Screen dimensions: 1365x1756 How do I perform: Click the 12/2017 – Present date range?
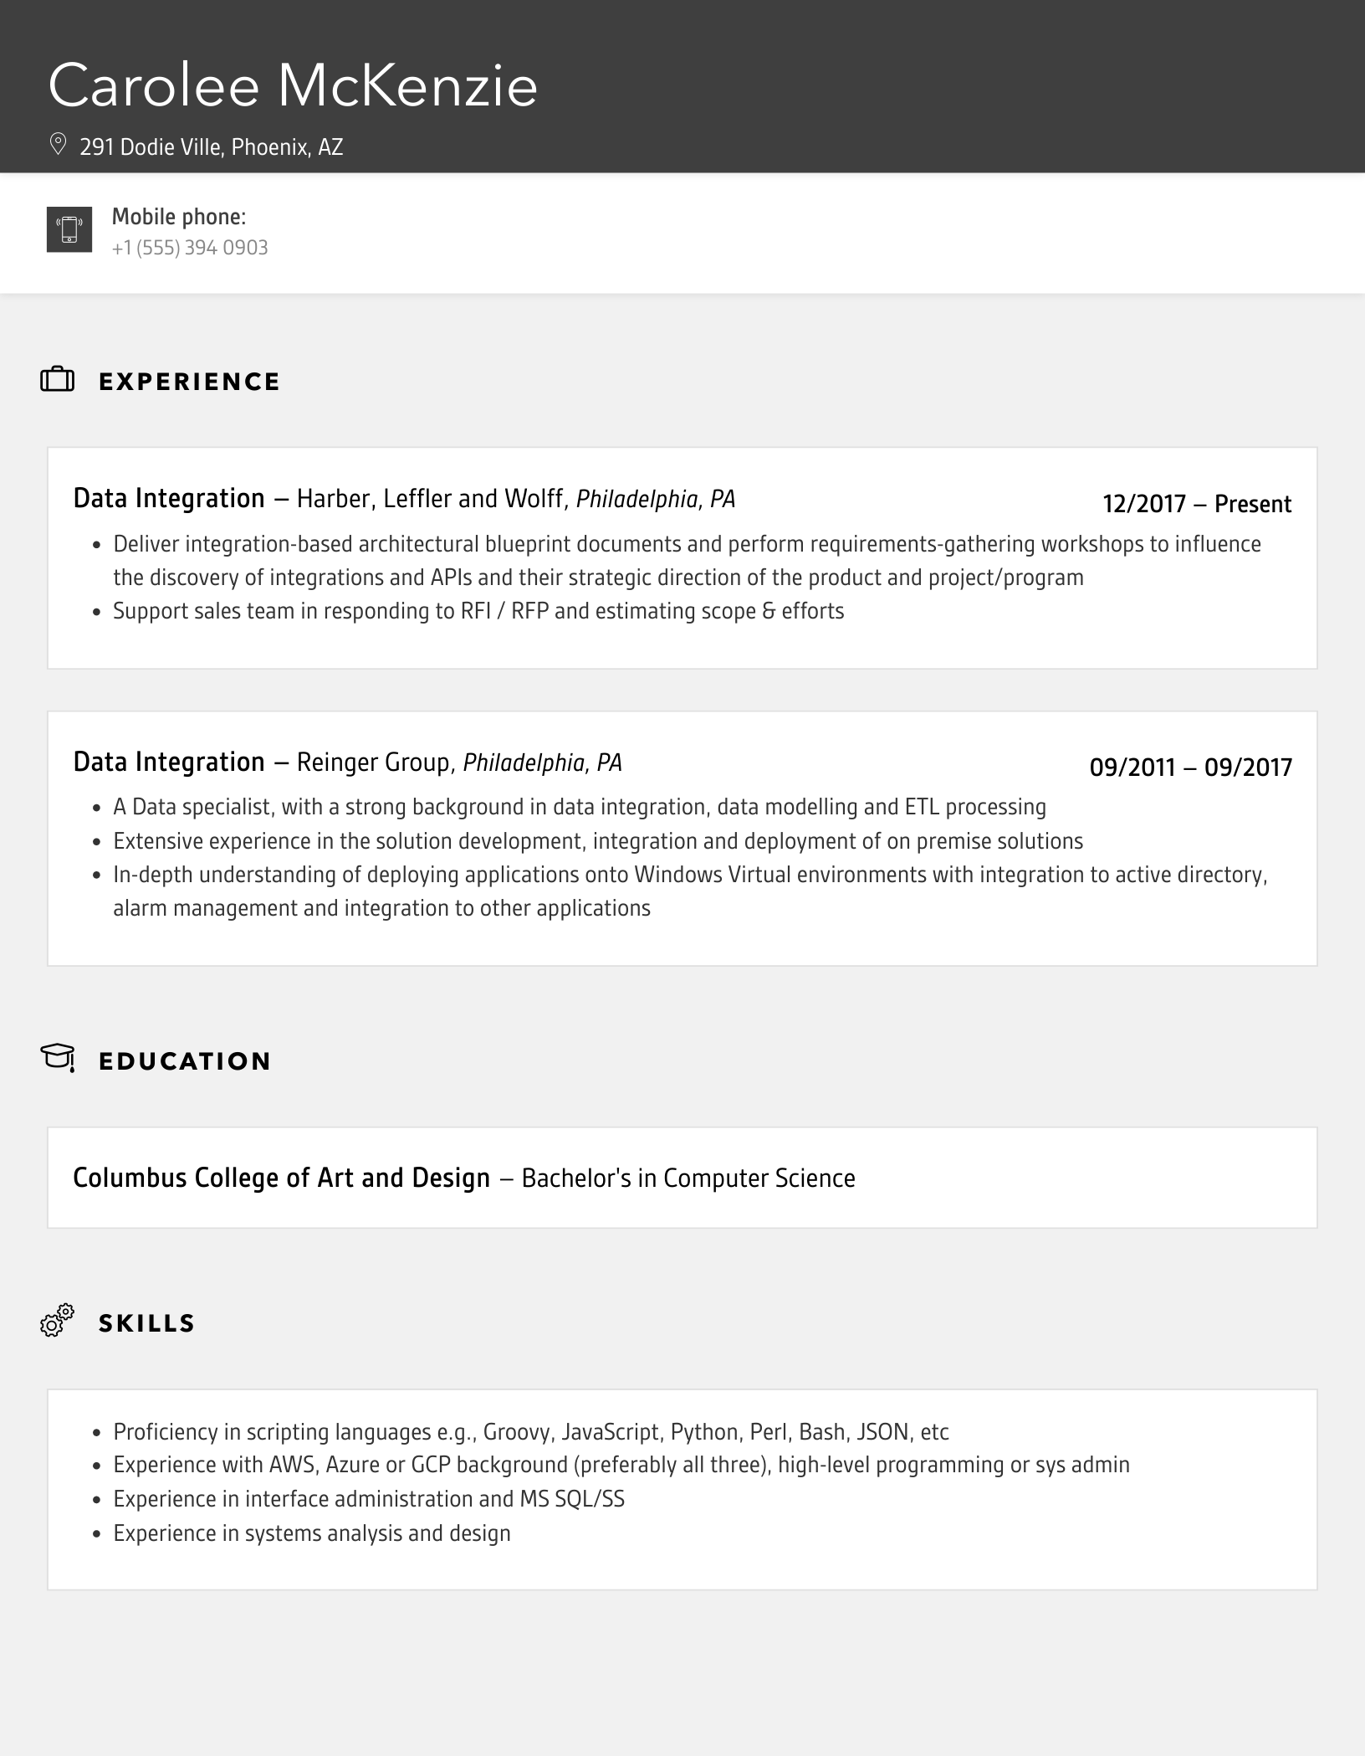point(1197,504)
